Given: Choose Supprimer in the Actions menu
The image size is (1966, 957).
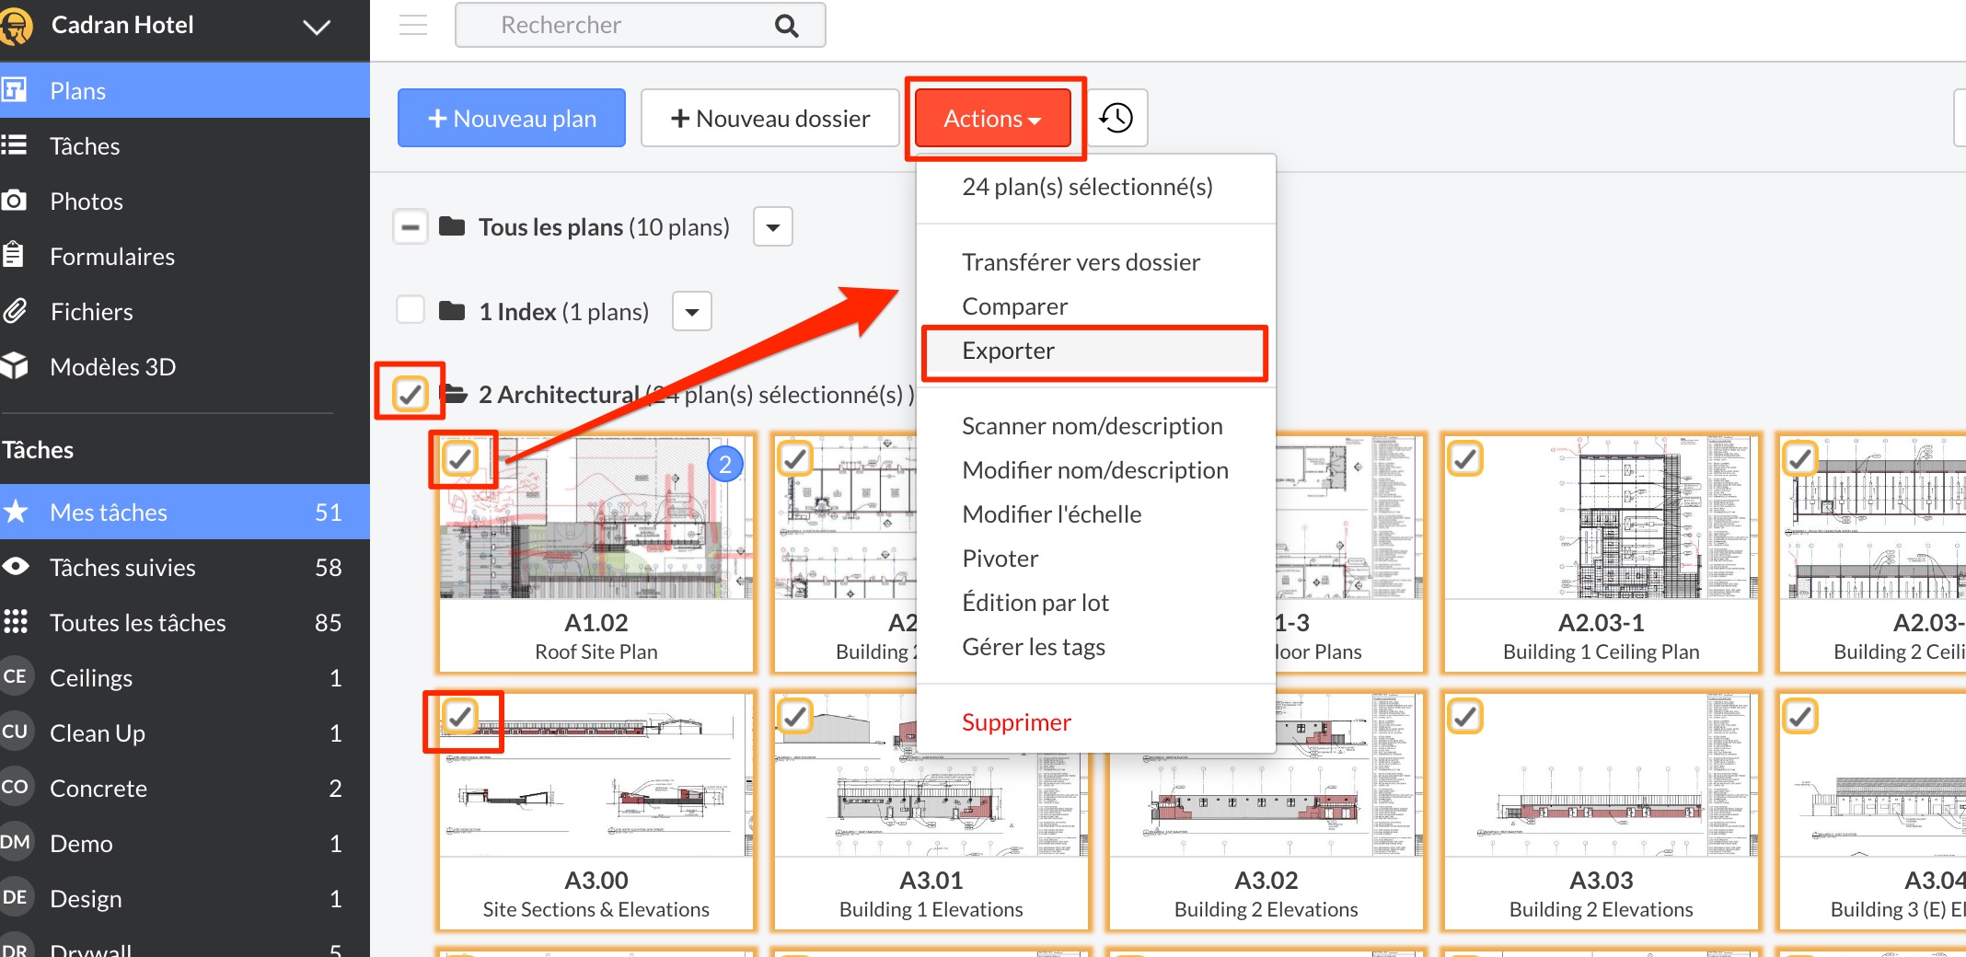Looking at the screenshot, I should [x=1016, y=722].
